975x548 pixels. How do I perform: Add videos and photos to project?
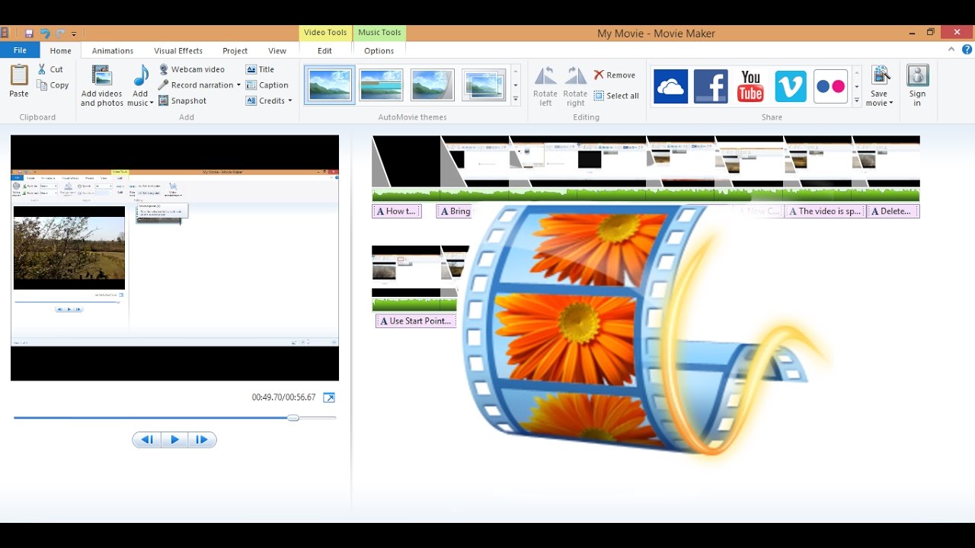pyautogui.click(x=102, y=85)
